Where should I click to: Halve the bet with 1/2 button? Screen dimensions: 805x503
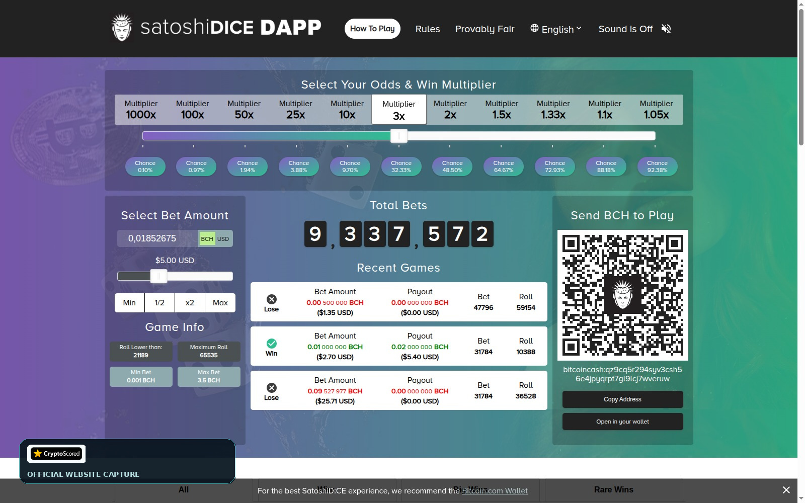point(159,303)
